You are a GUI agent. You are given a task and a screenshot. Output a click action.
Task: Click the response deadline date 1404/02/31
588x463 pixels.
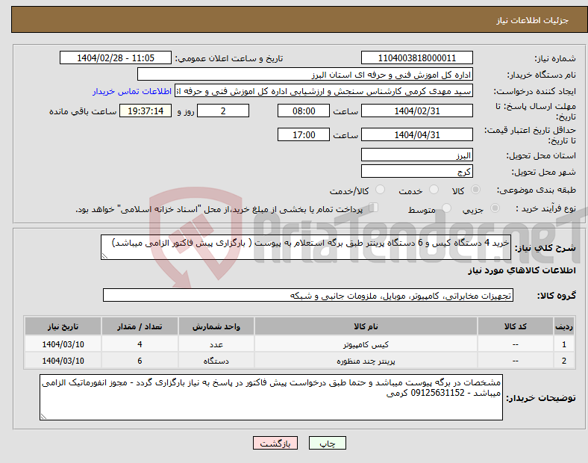416,111
